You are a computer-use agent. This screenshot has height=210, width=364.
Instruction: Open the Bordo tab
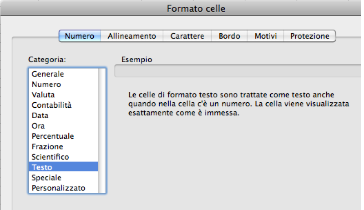click(x=229, y=36)
